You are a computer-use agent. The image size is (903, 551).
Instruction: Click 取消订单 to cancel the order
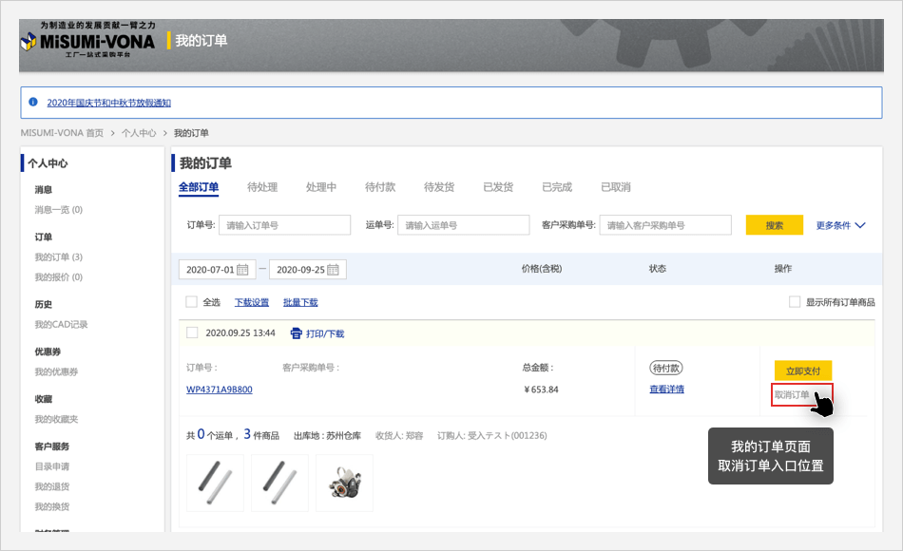(x=793, y=395)
